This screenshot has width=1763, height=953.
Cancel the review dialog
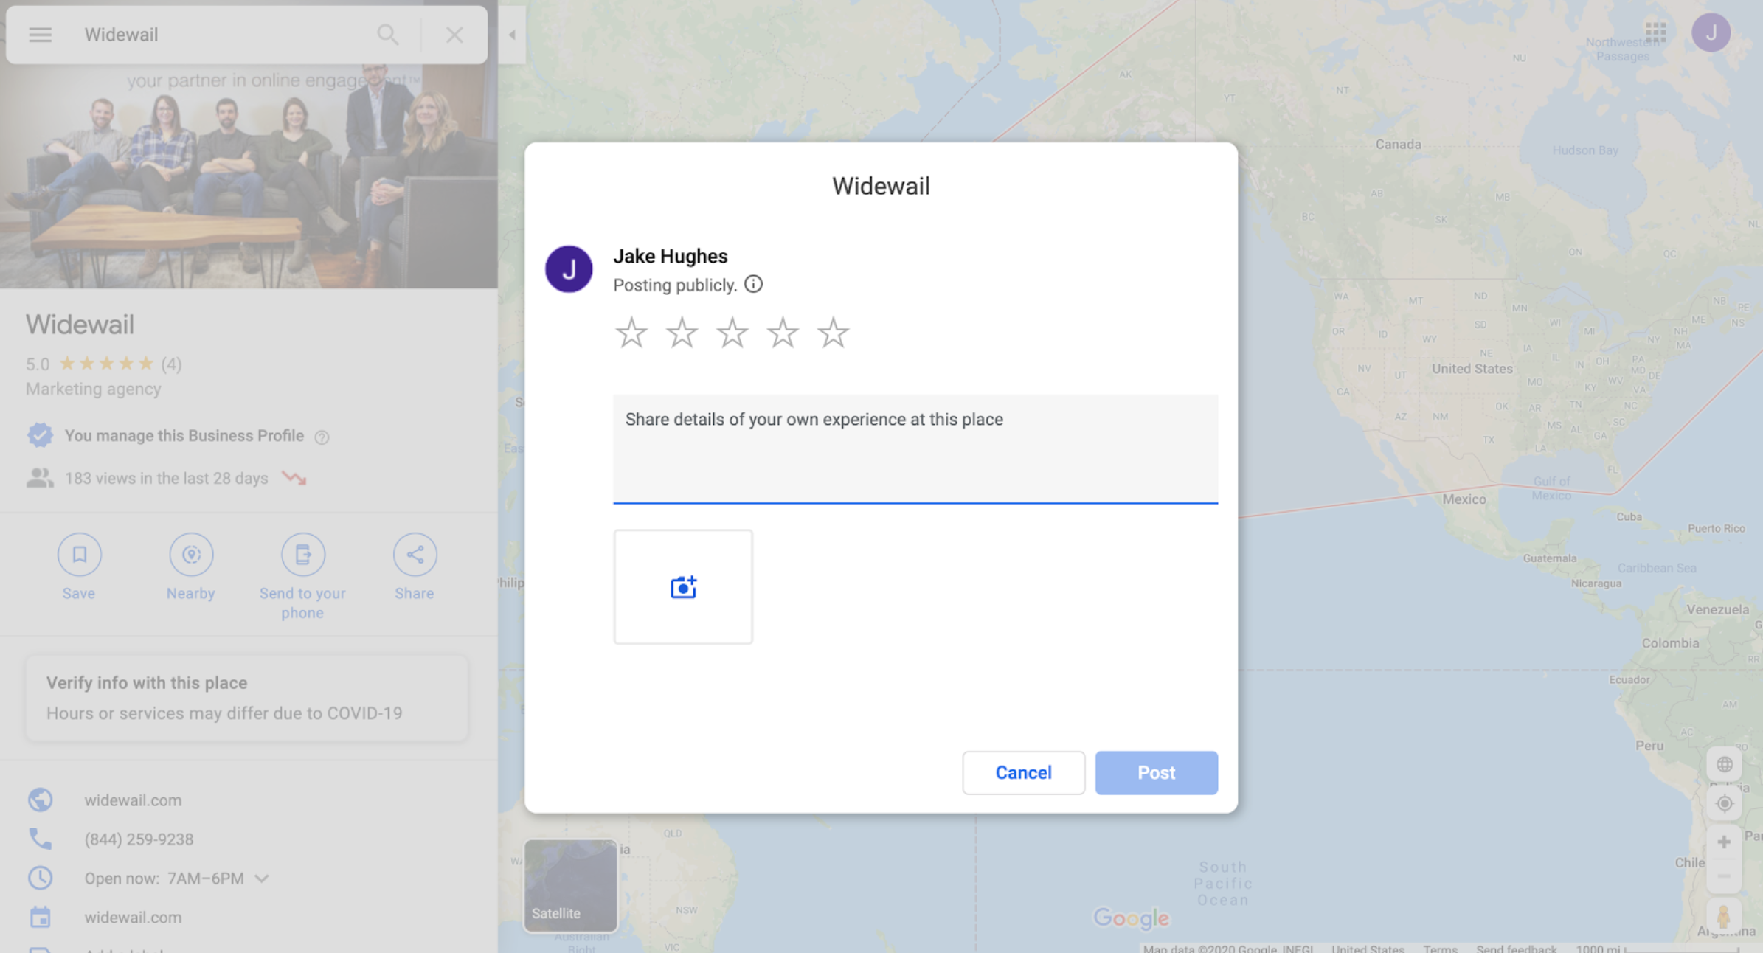1023,772
